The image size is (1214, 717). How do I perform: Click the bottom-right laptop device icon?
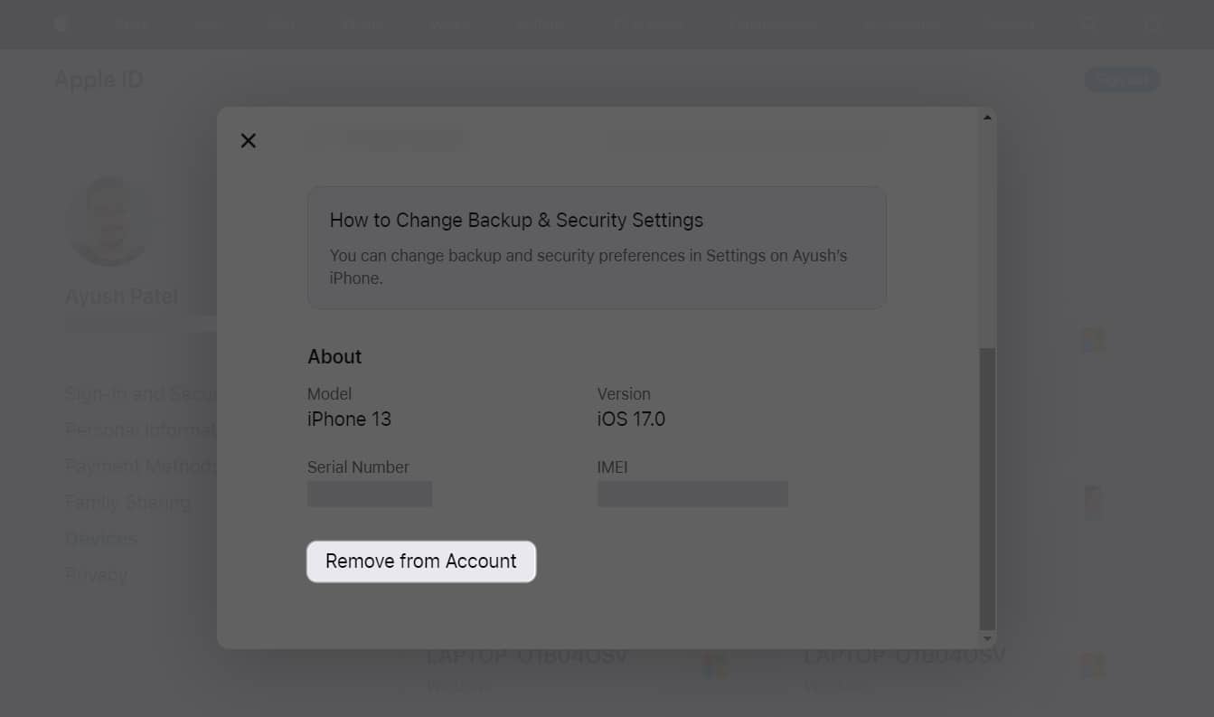click(1093, 665)
